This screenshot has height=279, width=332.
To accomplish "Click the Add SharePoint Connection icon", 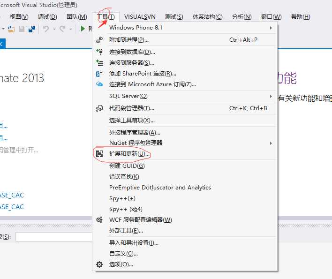I will 99,74.
